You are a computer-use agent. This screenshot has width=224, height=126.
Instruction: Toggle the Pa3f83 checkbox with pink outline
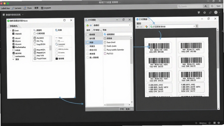pos(105,53)
